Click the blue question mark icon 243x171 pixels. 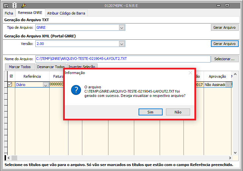[76, 90]
